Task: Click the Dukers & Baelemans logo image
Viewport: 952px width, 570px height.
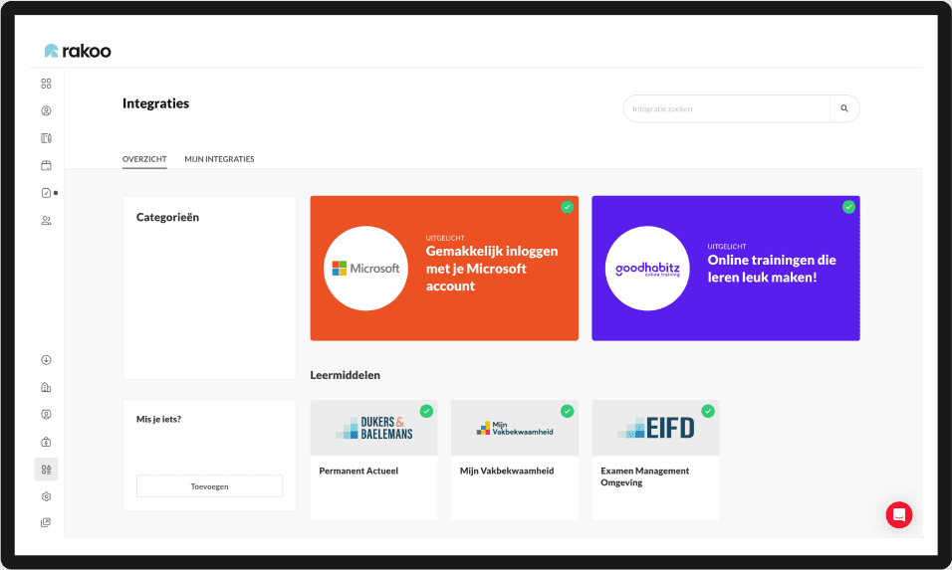Action: tap(374, 428)
